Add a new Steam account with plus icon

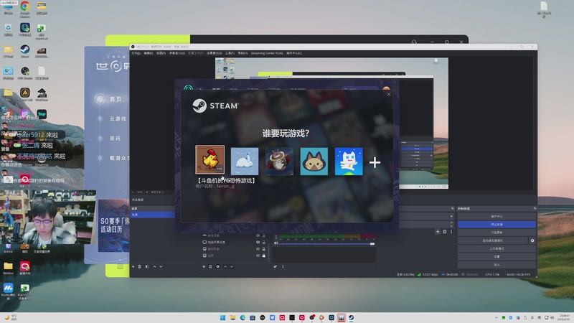click(x=375, y=162)
